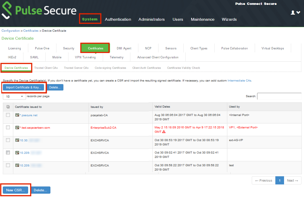The width and height of the screenshot is (304, 198).
Task: Open the Code-signing Certificates sub-tab
Action: pos(110,68)
